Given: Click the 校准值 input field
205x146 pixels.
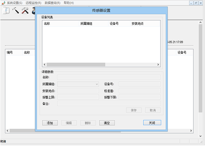Looking at the screenshot, I should [x=140, y=91].
